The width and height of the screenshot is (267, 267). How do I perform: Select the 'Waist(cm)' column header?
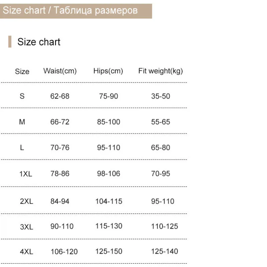[60, 71]
